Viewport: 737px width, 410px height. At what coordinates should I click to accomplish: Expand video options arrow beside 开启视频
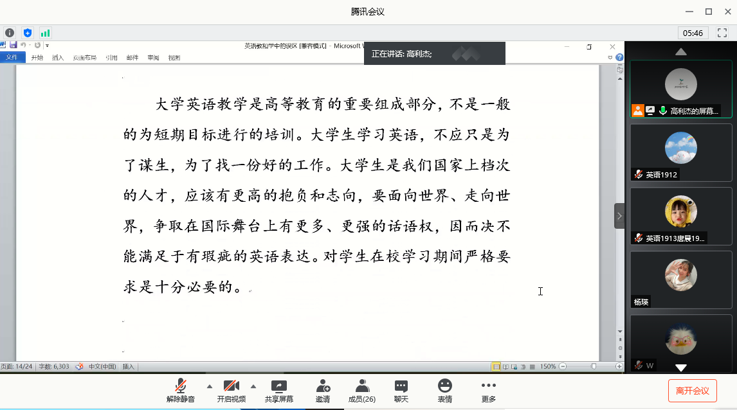(x=253, y=386)
